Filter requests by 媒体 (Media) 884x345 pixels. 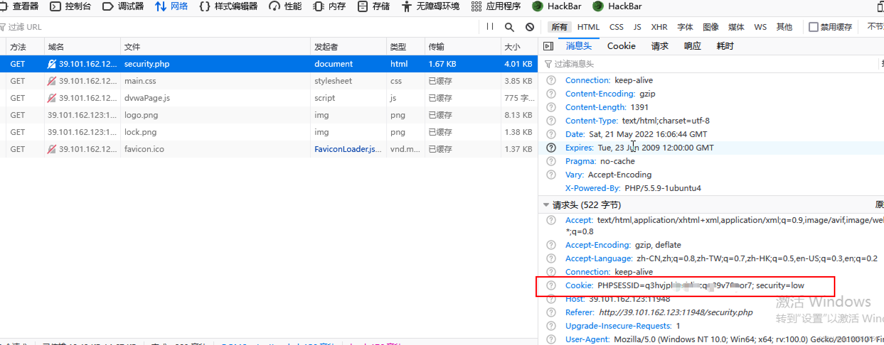click(x=736, y=27)
